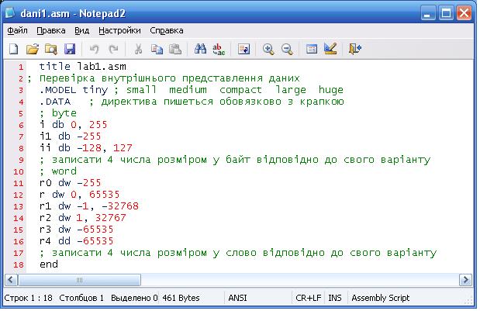Click the Exit door icon
The height and width of the screenshot is (311, 480).
[355, 49]
